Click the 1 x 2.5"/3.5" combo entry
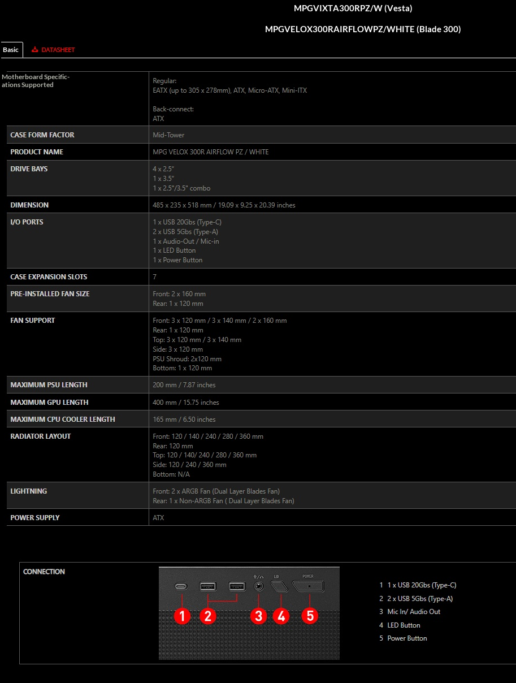The width and height of the screenshot is (516, 683). tap(181, 188)
